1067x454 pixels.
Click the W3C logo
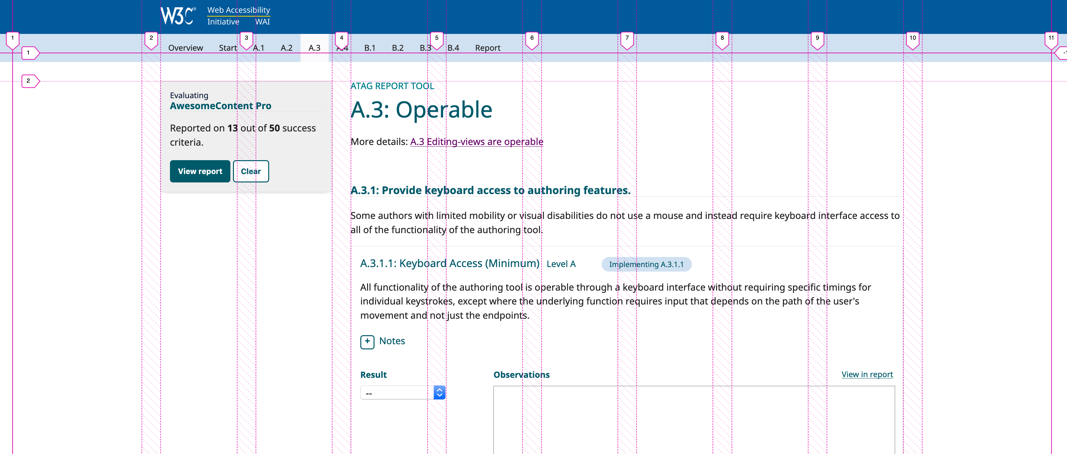178,15
